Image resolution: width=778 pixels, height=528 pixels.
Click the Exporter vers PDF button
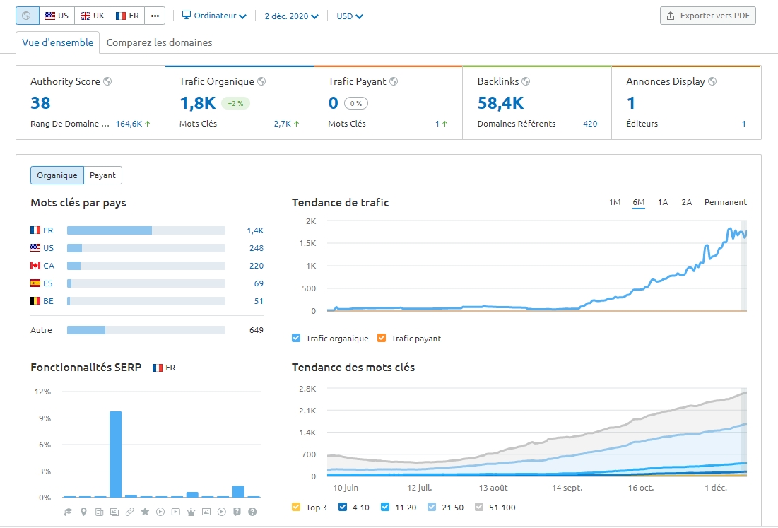(707, 16)
